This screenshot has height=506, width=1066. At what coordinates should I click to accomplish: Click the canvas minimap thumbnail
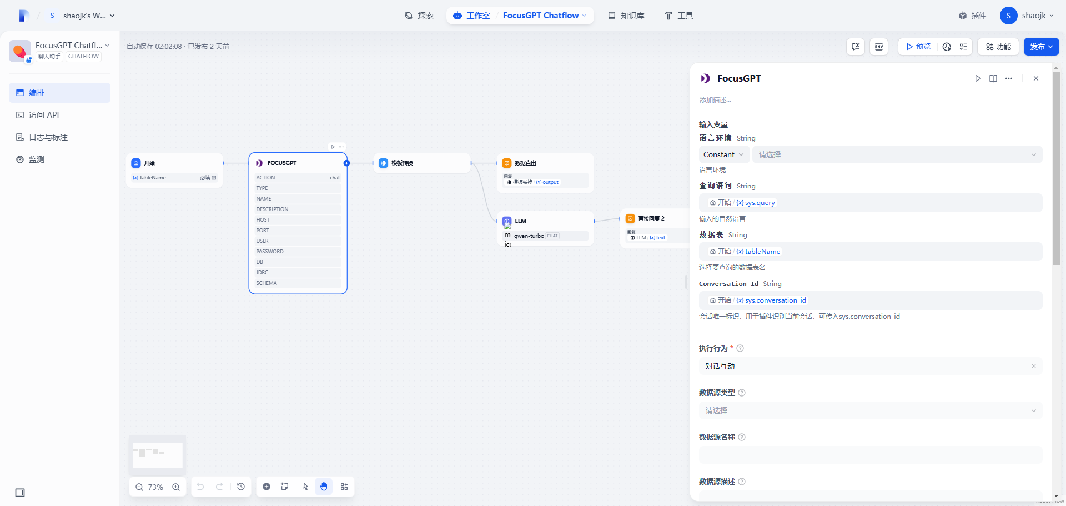pos(158,455)
